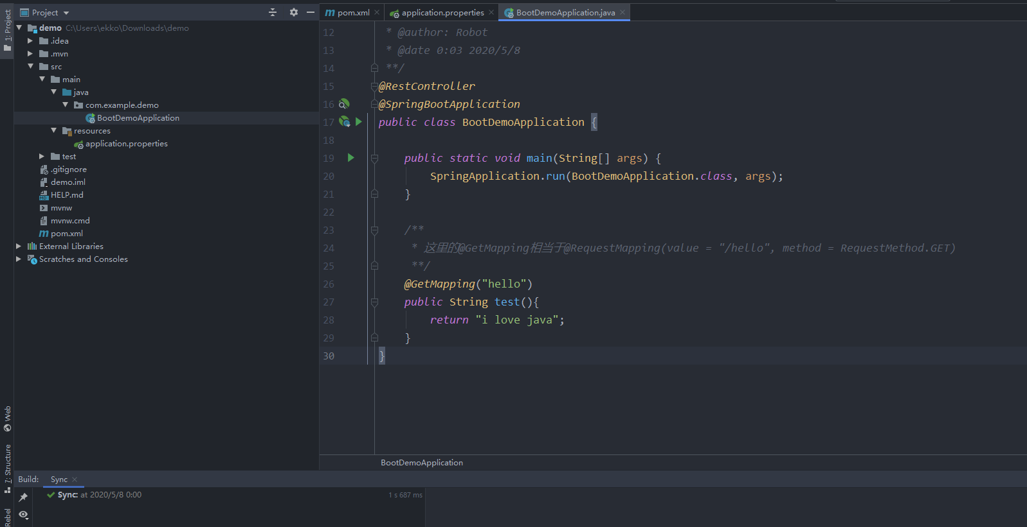Expand the .idea folder
This screenshot has height=527, width=1027.
coord(30,41)
